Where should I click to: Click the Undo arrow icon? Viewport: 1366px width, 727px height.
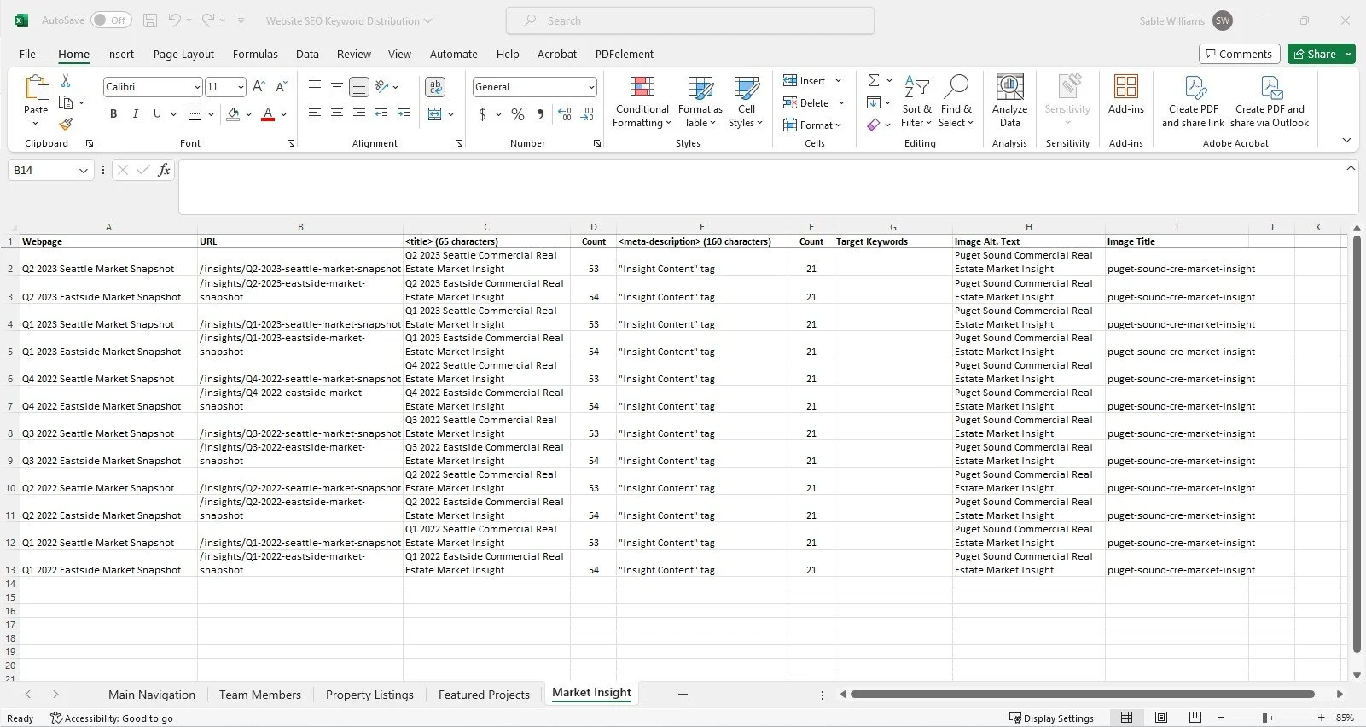174,20
